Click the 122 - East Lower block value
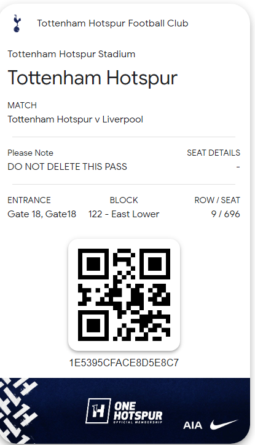This screenshot has width=255, height=445. [x=124, y=214]
